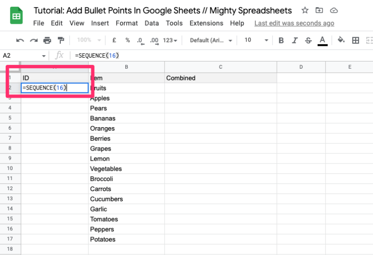The width and height of the screenshot is (373, 255).
Task: Decrease decimal places
Action: [x=140, y=41]
